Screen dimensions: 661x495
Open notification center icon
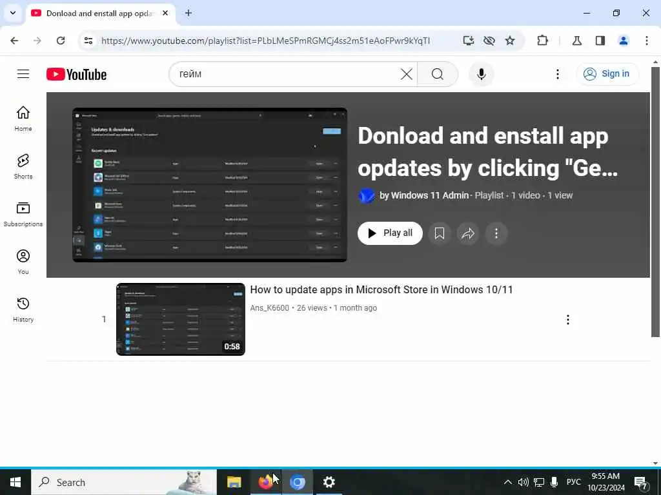(641, 482)
